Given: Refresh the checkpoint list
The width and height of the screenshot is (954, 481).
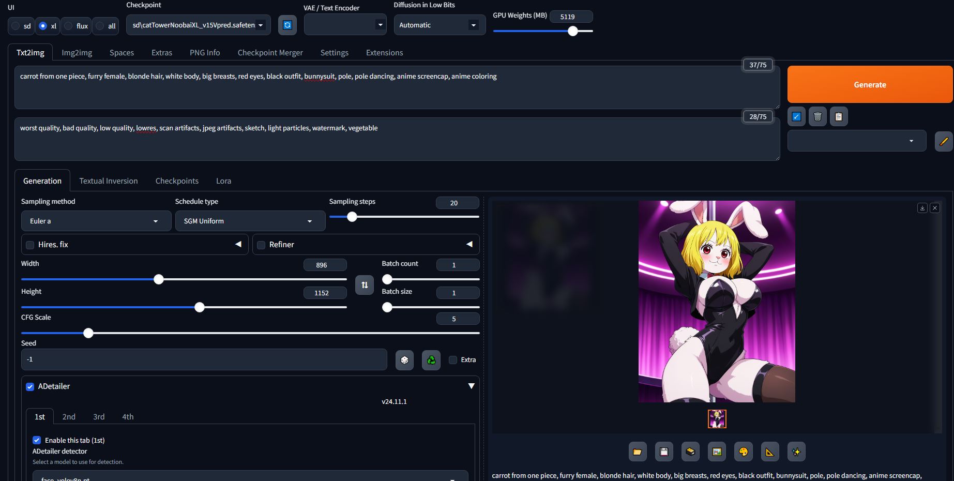Looking at the screenshot, I should [x=287, y=25].
